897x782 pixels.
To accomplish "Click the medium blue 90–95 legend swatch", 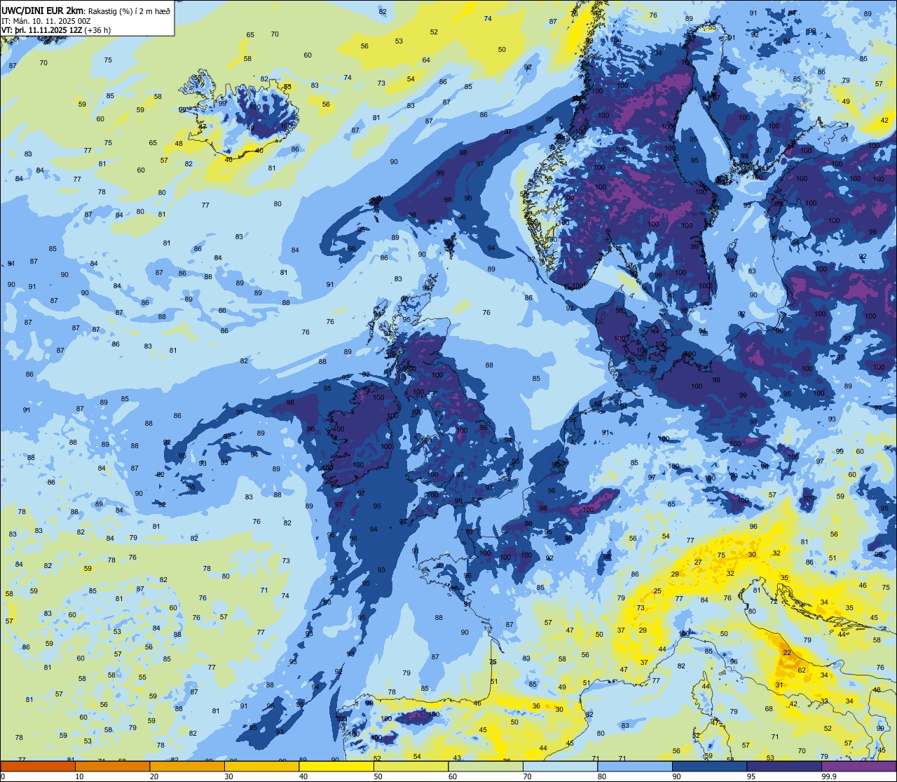I will pos(709,767).
